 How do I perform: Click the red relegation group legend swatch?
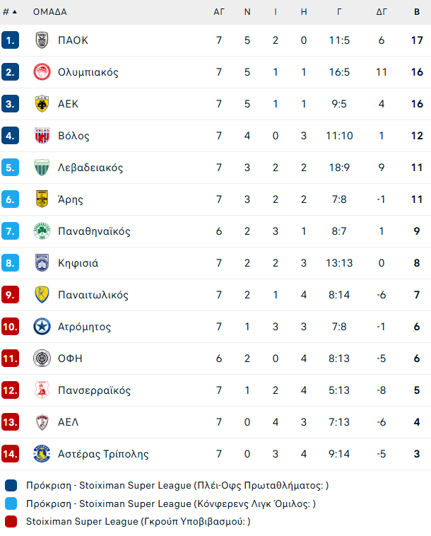pyautogui.click(x=11, y=522)
